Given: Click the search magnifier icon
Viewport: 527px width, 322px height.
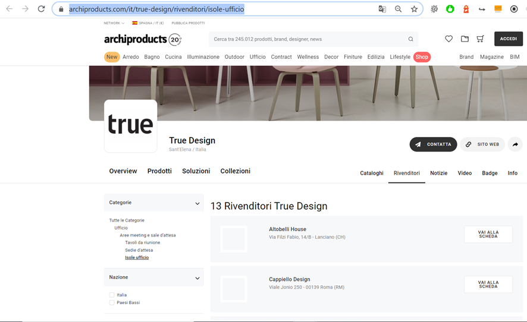Looking at the screenshot, I should [410, 39].
